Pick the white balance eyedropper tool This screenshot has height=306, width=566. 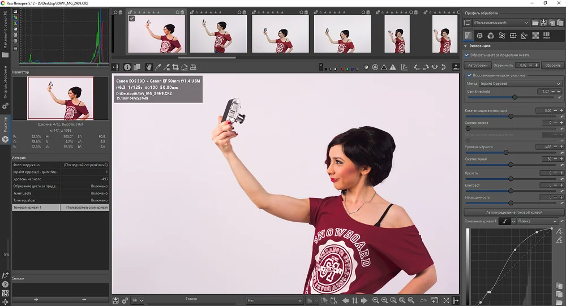pos(158,67)
